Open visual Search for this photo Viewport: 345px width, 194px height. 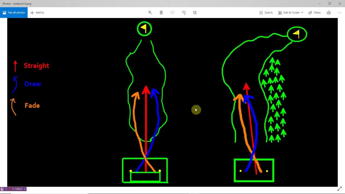266,12
